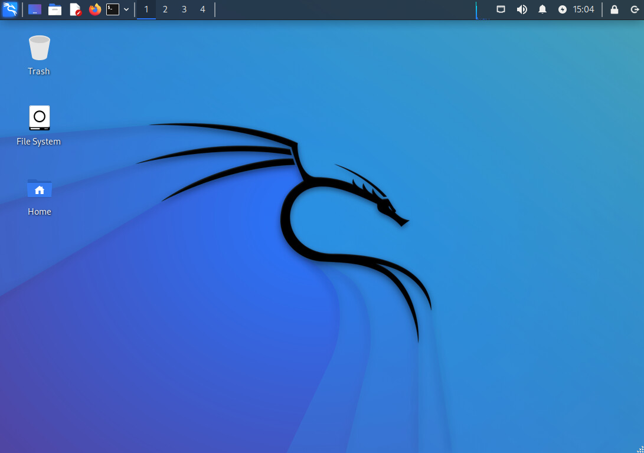Lock the screen with the padlock icon
This screenshot has height=453, width=644.
click(x=614, y=9)
